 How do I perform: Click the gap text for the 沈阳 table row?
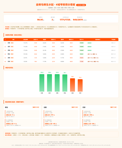coord(93,58)
